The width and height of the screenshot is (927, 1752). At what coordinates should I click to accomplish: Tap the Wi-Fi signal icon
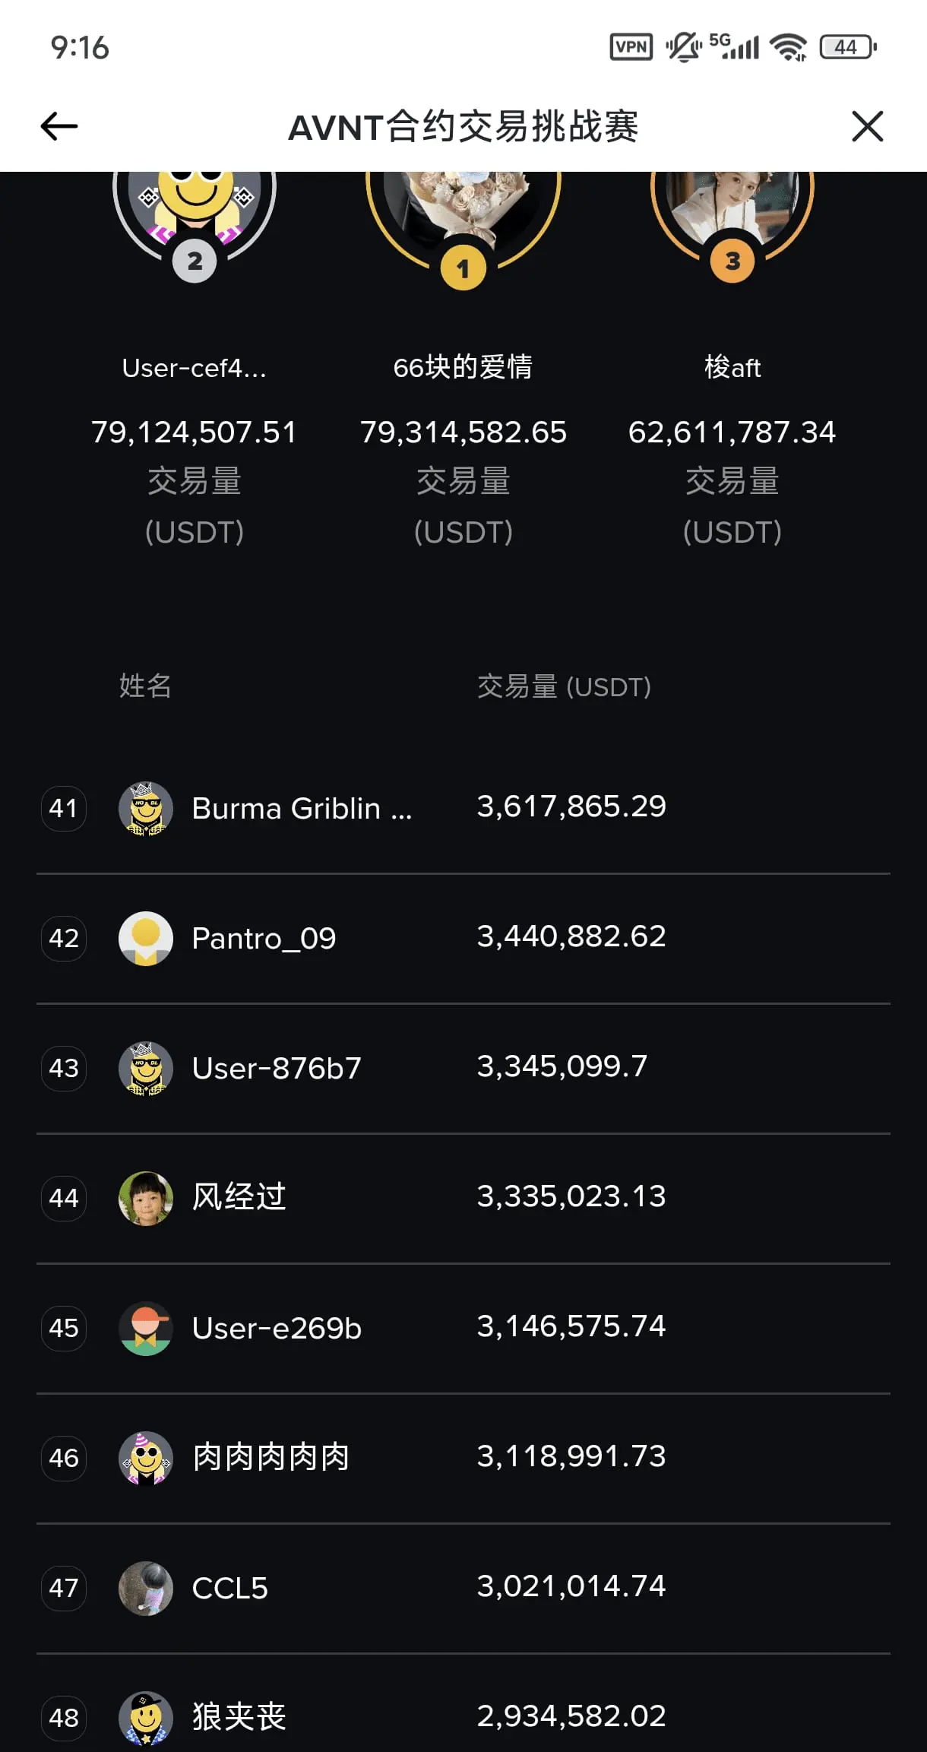click(x=788, y=47)
